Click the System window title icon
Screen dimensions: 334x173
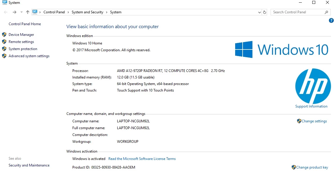tap(4, 3)
